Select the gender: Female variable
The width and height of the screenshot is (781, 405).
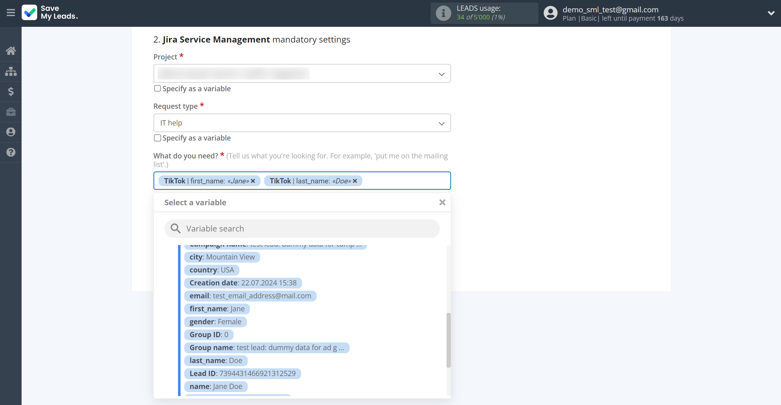tap(215, 322)
